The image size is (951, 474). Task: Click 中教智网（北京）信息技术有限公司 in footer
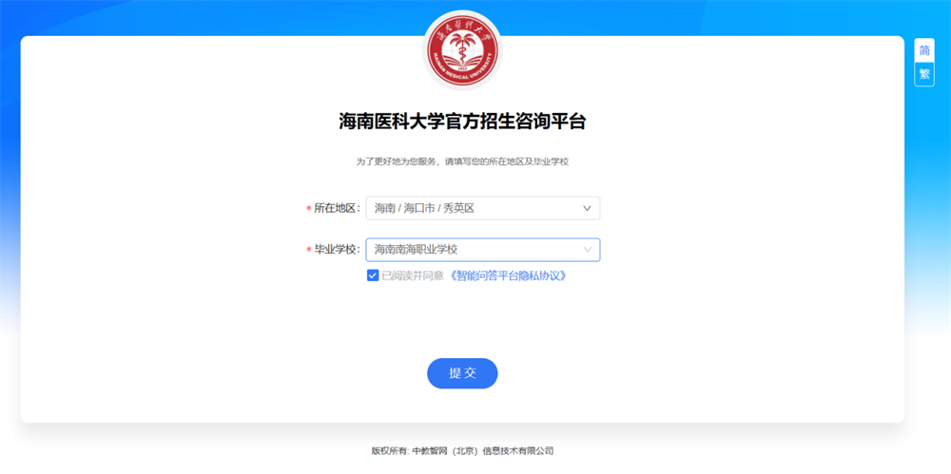point(483,451)
